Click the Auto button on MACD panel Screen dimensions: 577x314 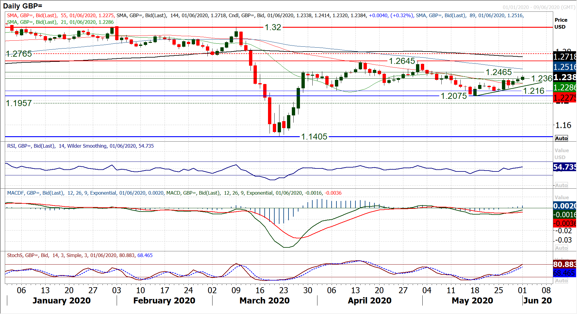click(561, 248)
